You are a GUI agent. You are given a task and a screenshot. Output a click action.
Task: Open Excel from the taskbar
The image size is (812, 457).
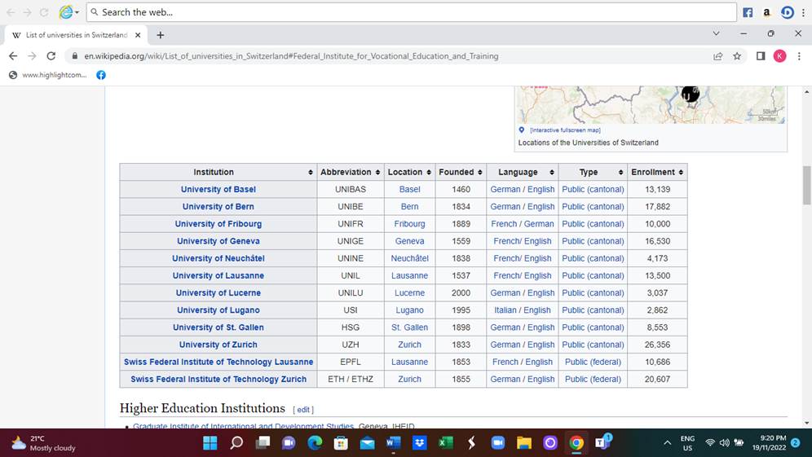445,443
